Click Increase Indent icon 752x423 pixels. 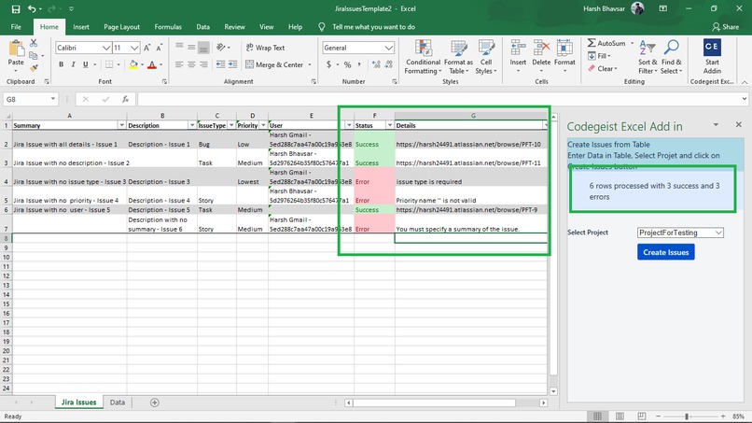click(x=232, y=64)
